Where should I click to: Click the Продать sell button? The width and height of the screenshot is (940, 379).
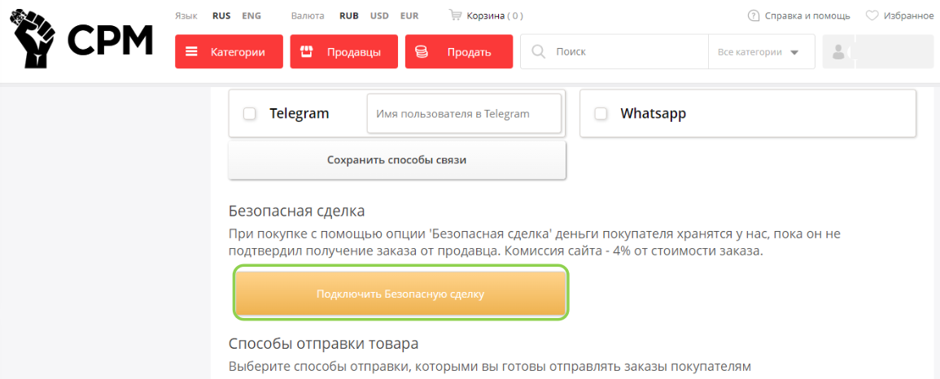tap(459, 51)
